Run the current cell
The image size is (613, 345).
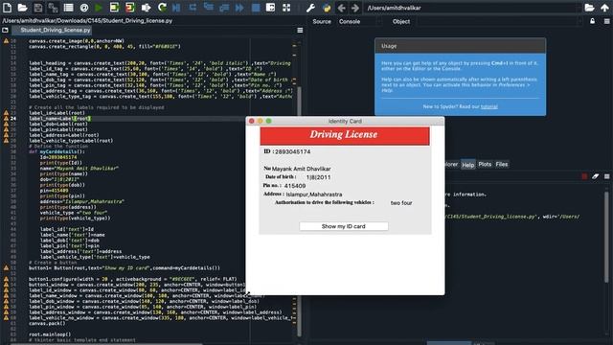click(x=114, y=8)
